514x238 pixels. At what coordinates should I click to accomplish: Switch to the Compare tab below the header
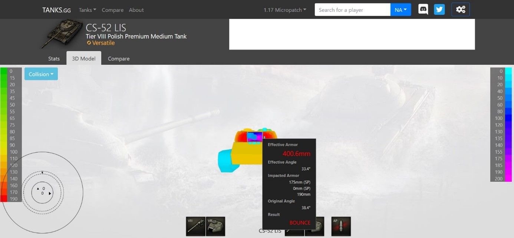point(119,59)
